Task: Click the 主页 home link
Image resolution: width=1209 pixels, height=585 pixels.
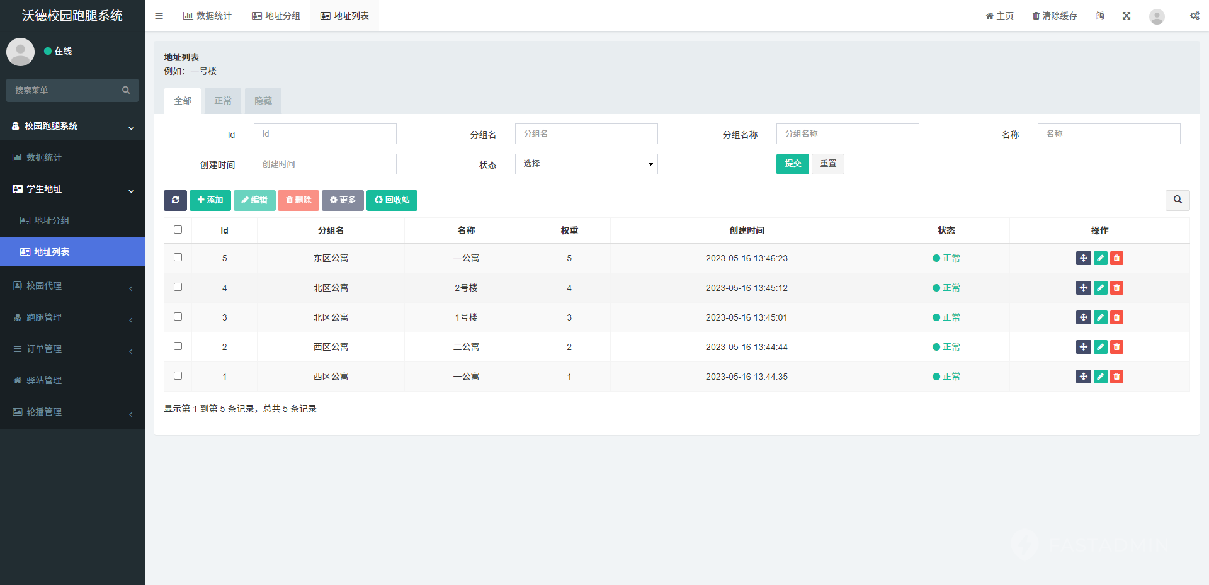Action: click(x=1000, y=16)
